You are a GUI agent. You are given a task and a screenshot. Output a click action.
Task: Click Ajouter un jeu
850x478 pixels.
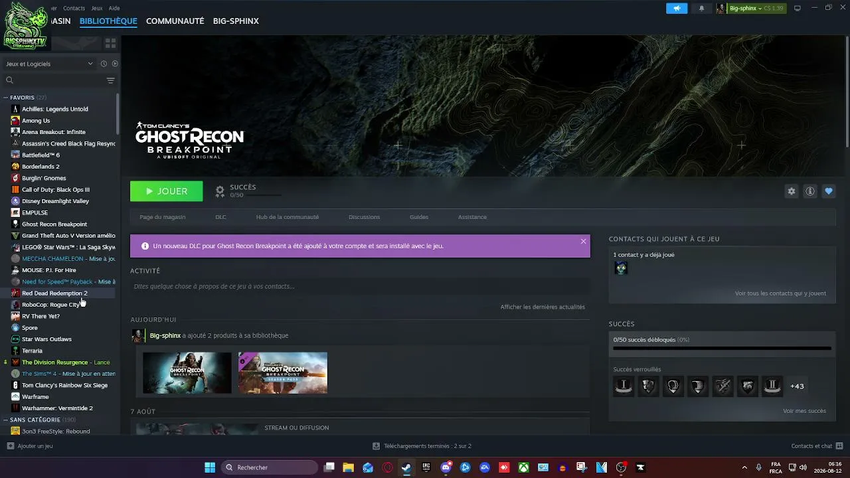[30, 446]
